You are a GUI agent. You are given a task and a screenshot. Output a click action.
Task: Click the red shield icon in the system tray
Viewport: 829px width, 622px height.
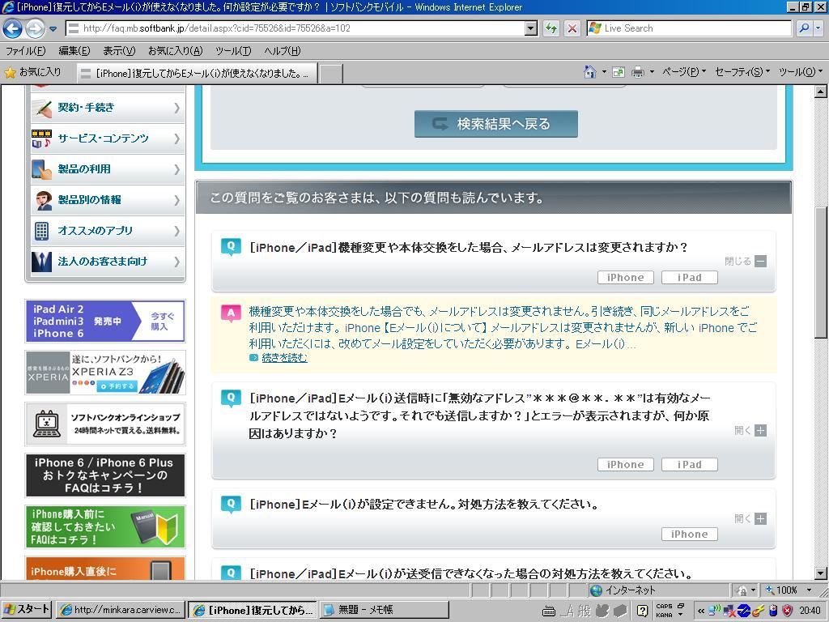pyautogui.click(x=788, y=611)
